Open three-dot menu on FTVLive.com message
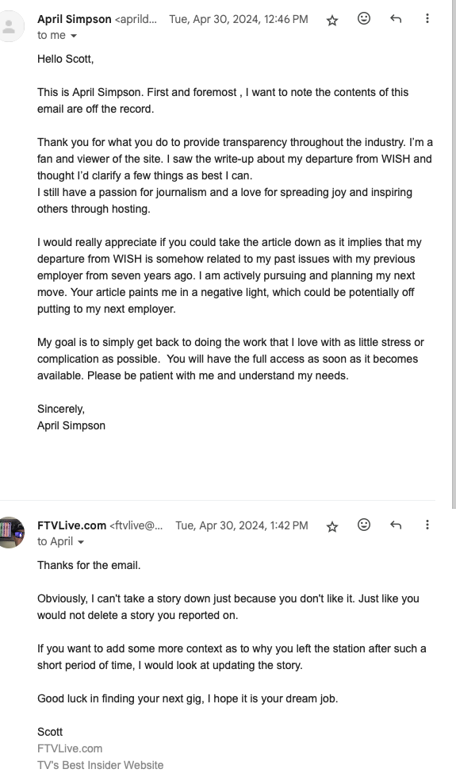 427,525
